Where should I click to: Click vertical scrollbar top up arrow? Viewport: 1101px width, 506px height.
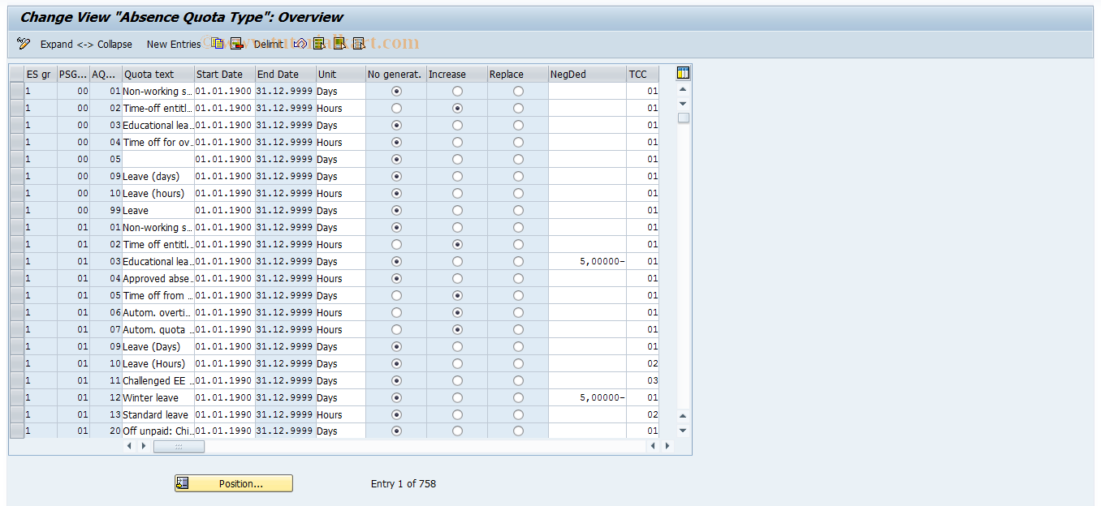point(683,89)
